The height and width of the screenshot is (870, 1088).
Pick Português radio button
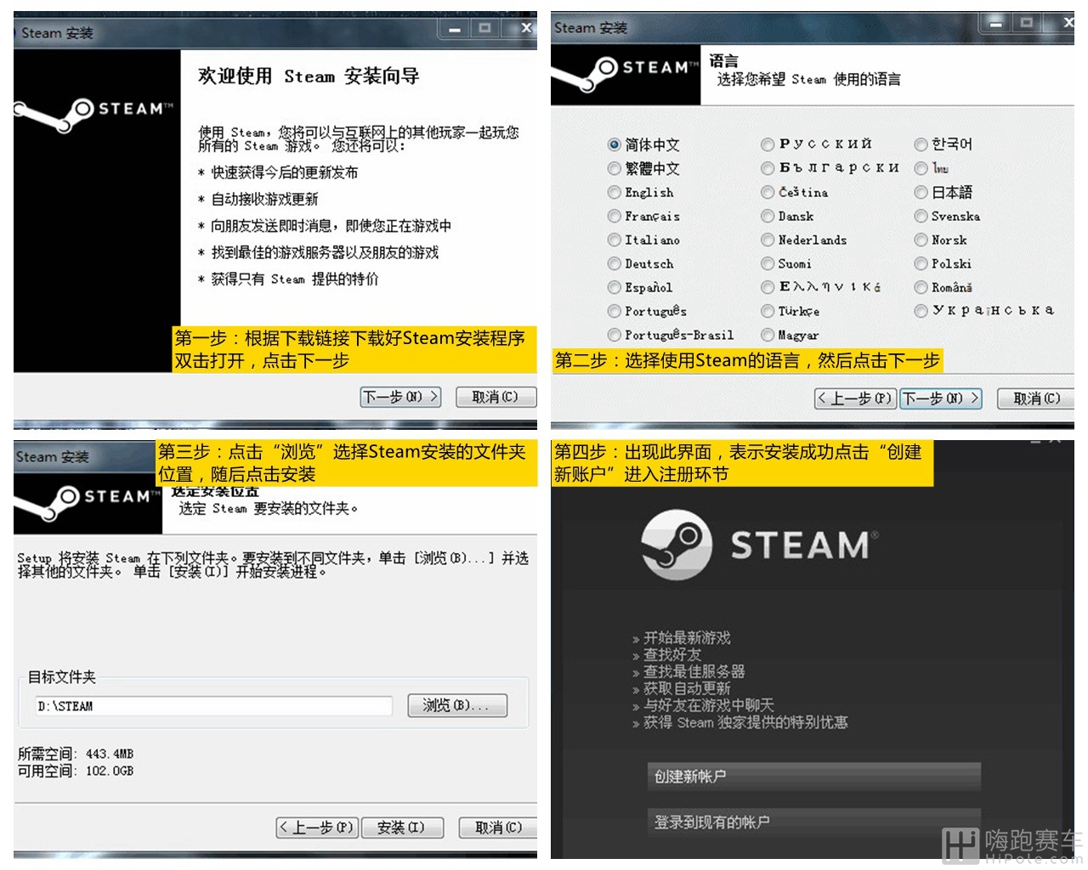click(615, 311)
